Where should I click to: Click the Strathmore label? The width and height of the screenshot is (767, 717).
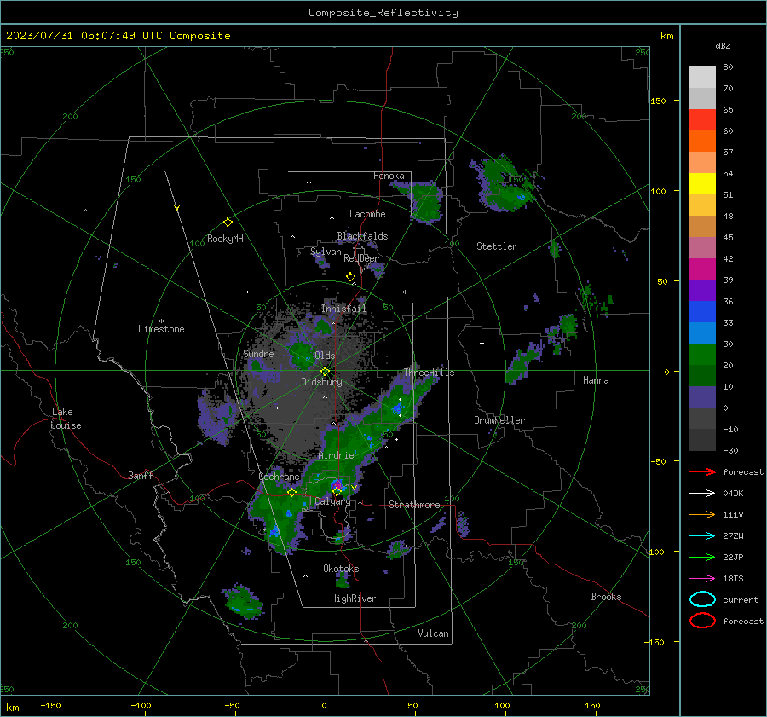pyautogui.click(x=414, y=505)
